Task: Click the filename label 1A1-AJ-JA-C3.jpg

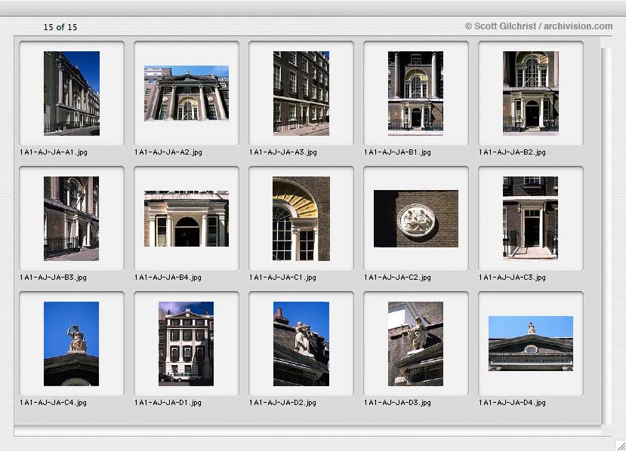Action: (512, 277)
